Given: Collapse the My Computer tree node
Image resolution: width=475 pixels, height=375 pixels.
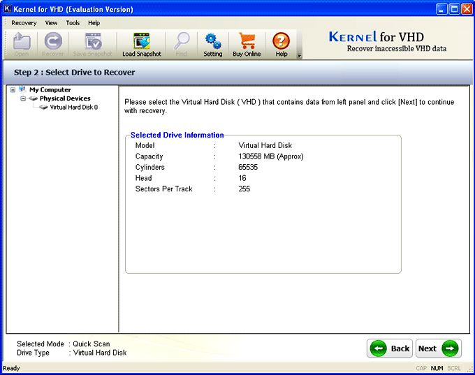Looking at the screenshot, I should pyautogui.click(x=13, y=90).
